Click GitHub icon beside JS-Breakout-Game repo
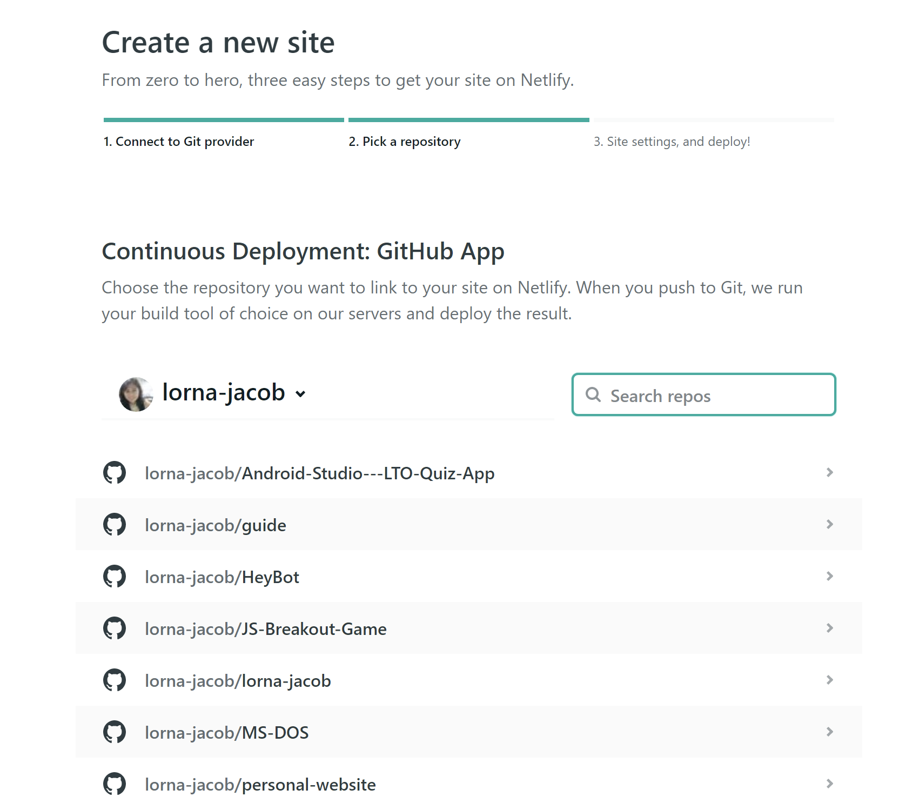This screenshot has height=803, width=899. point(115,628)
